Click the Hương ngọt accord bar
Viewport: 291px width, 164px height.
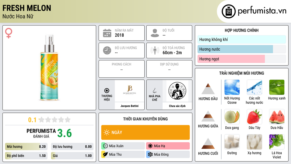coord(242,59)
